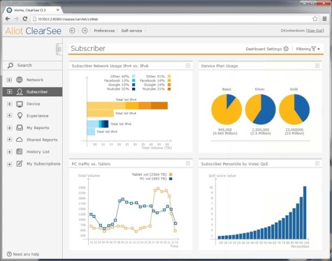Select Device in the sidebar

(34, 104)
